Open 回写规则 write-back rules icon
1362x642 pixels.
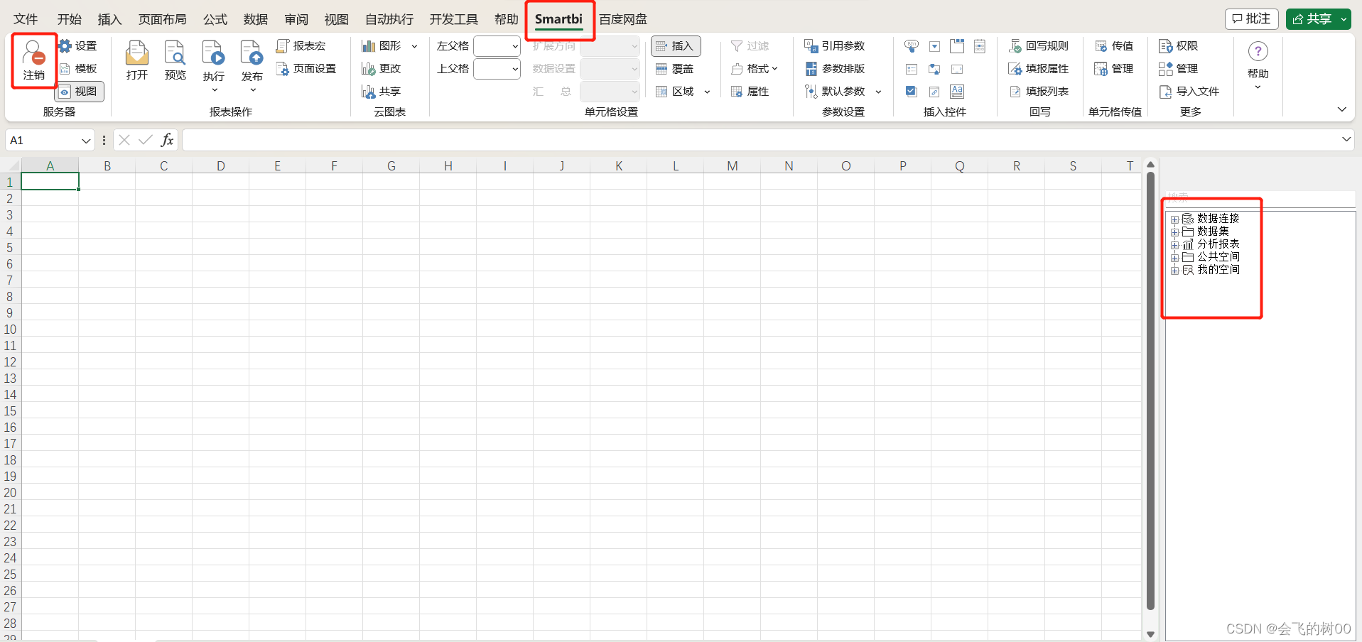tap(1039, 45)
